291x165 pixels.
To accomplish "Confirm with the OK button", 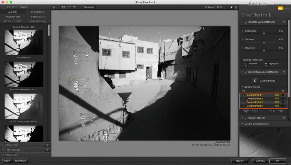I will [x=278, y=161].
